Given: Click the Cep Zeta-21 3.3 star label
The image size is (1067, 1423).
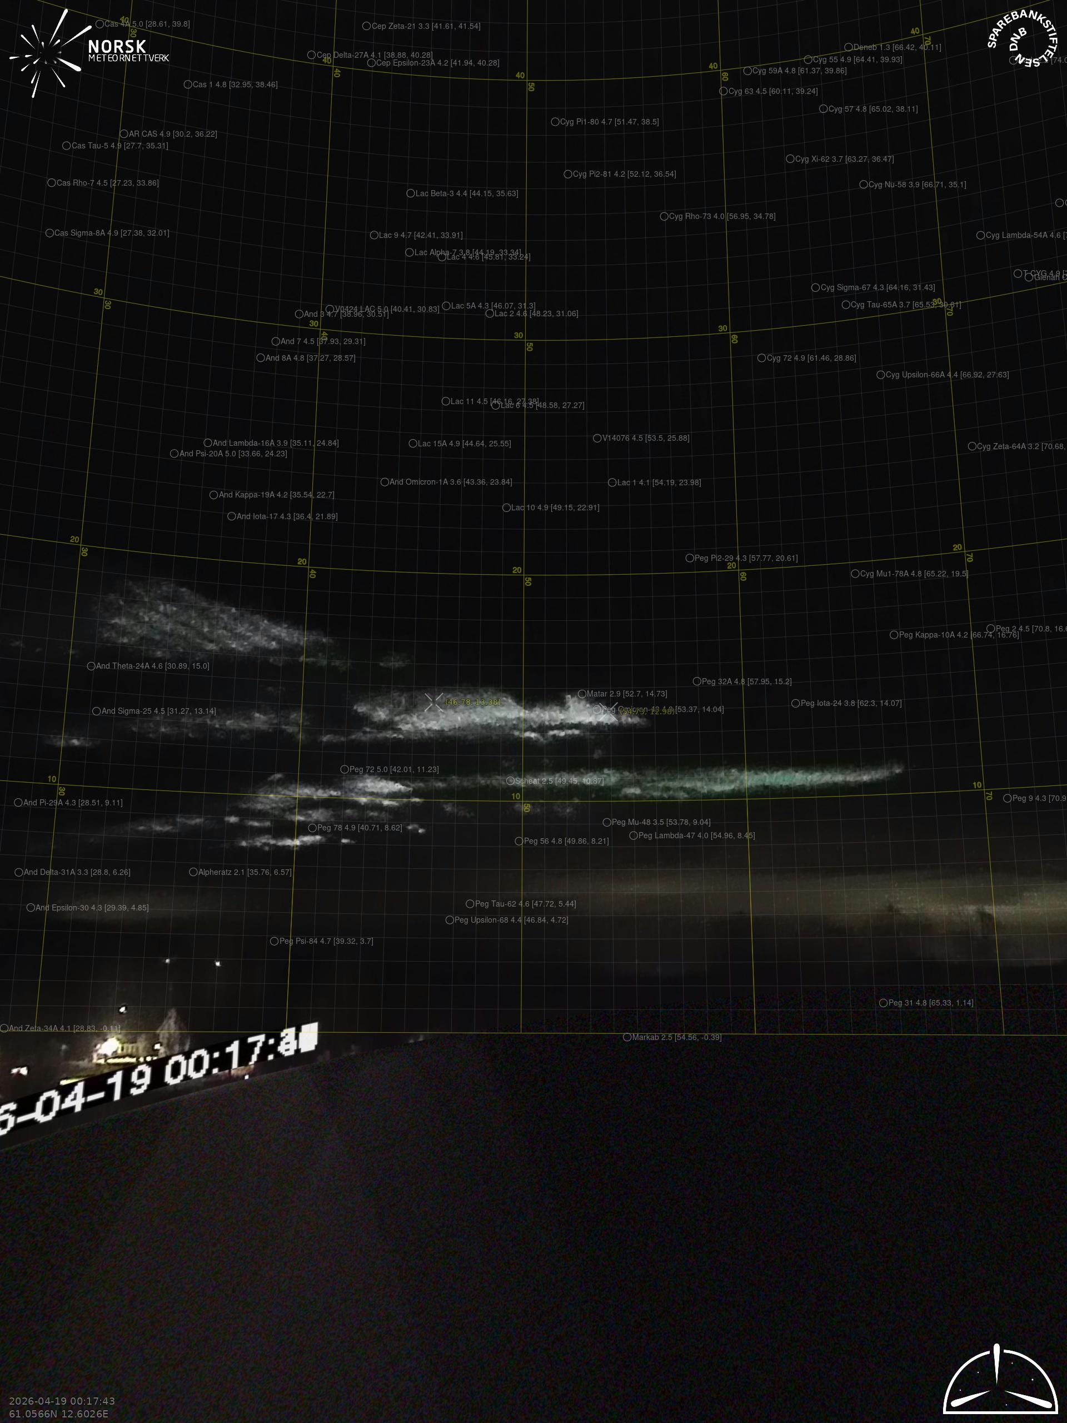Looking at the screenshot, I should tap(425, 26).
